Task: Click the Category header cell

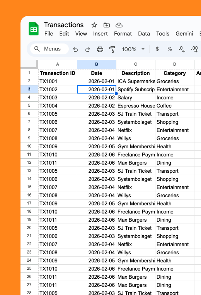Action: click(x=175, y=73)
